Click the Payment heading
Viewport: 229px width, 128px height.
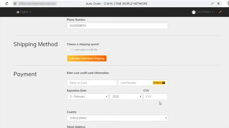click(25, 74)
